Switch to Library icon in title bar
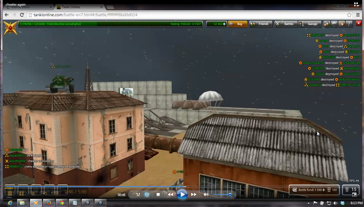 [356, 4]
